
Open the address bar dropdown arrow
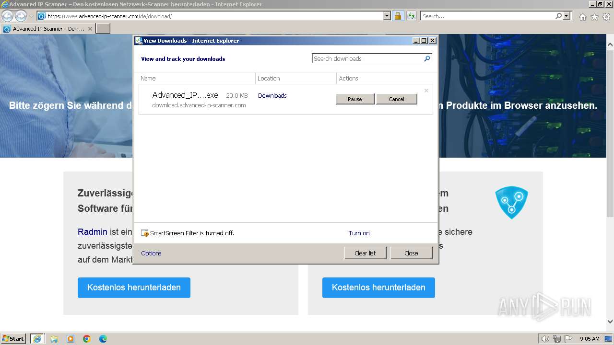387,16
